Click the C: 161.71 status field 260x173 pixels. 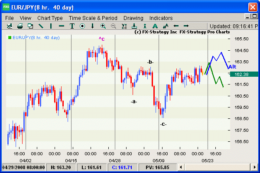tap(122, 167)
